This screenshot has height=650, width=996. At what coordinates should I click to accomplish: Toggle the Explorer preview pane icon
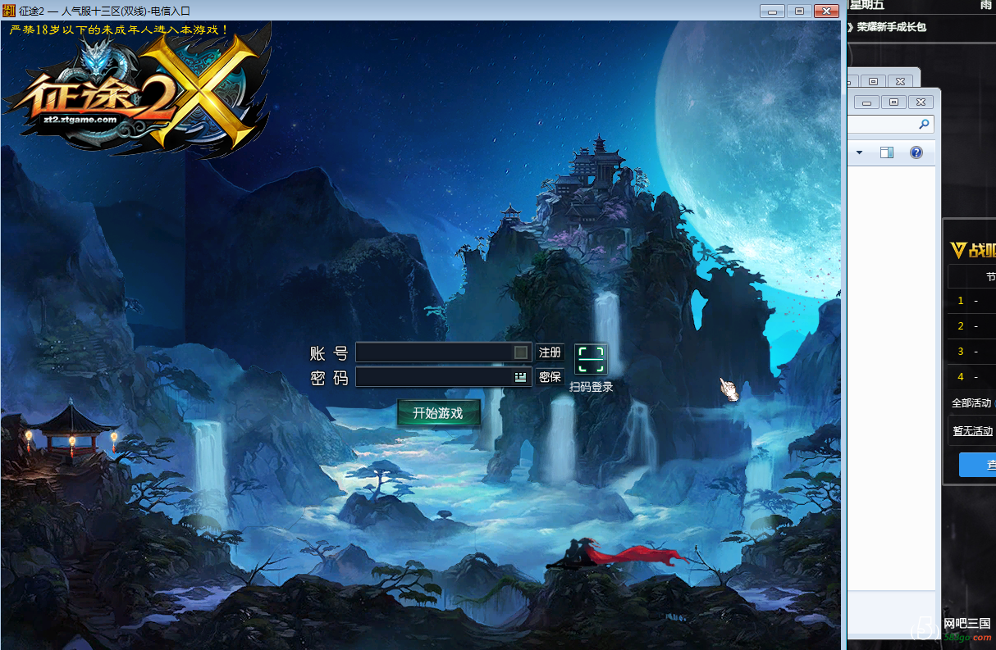coord(886,152)
